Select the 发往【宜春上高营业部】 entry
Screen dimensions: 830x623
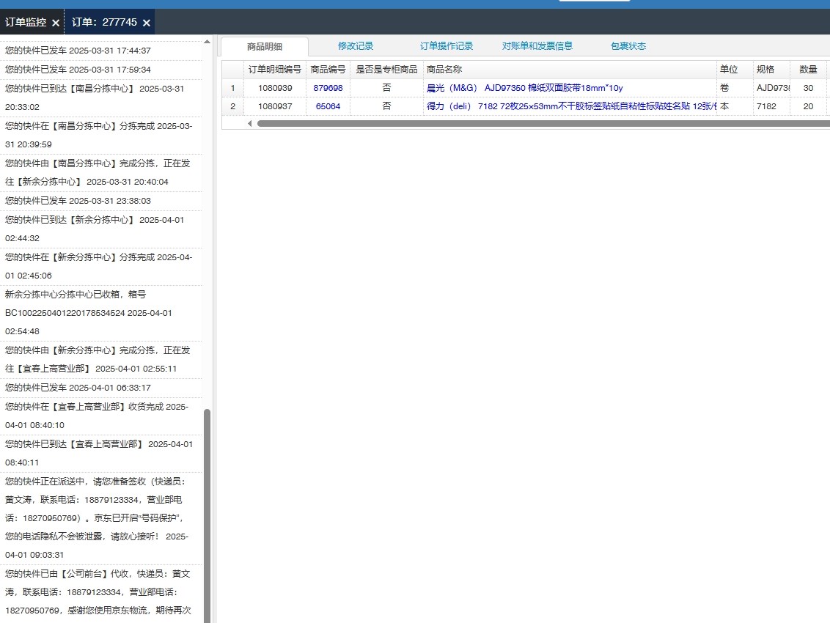click(x=100, y=359)
